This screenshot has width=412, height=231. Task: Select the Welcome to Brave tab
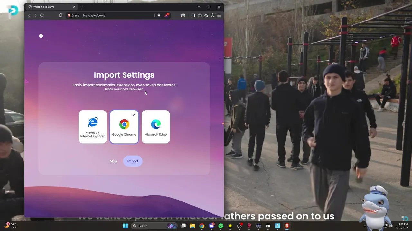pyautogui.click(x=51, y=7)
